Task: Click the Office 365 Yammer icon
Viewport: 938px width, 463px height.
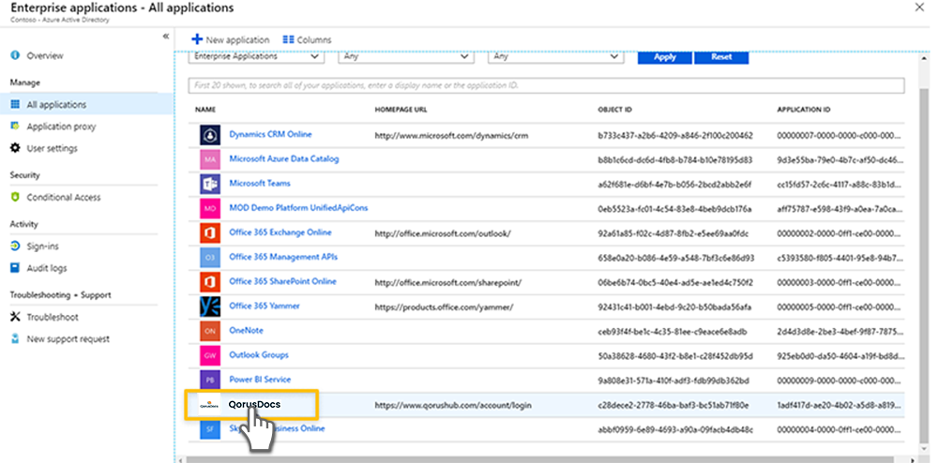Action: pyautogui.click(x=208, y=306)
